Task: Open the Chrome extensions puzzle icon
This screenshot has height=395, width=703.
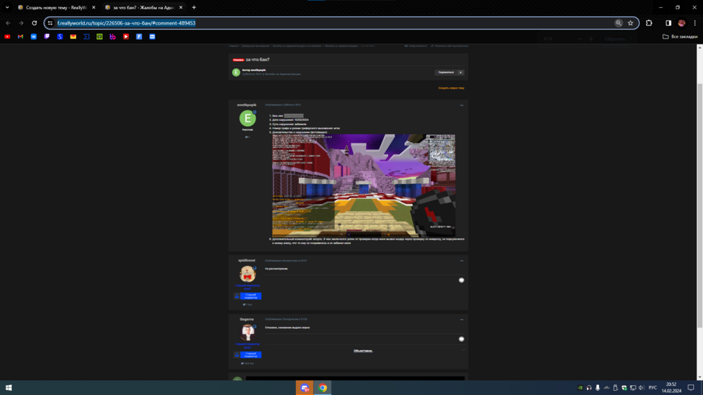Action: (x=649, y=23)
